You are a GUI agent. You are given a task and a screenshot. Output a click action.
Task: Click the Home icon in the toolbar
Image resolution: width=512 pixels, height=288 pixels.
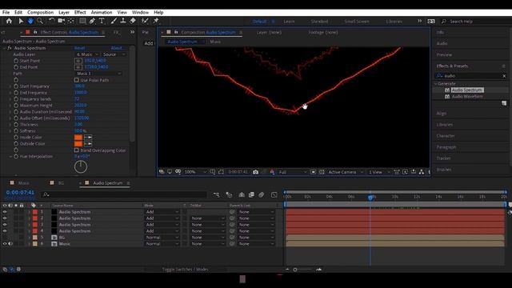[x=9, y=21]
